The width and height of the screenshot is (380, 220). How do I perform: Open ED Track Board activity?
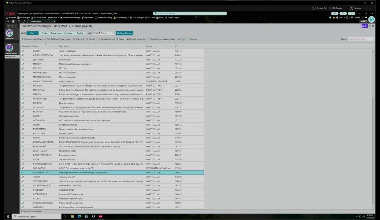pos(39,18)
